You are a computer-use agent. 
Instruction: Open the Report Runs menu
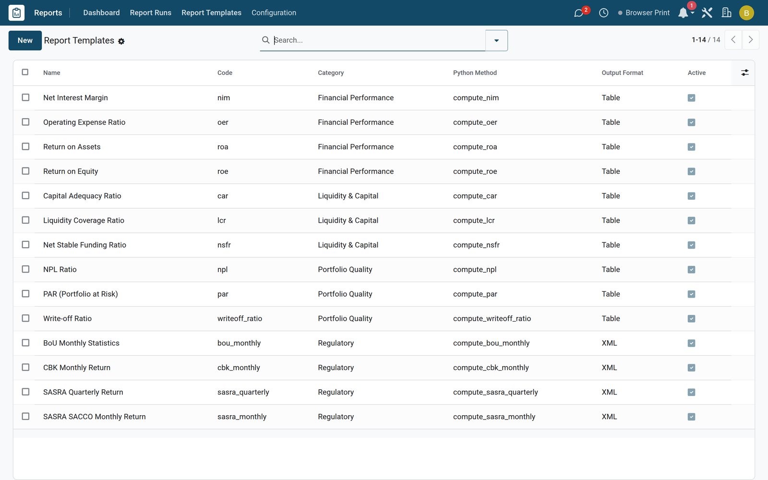point(150,13)
